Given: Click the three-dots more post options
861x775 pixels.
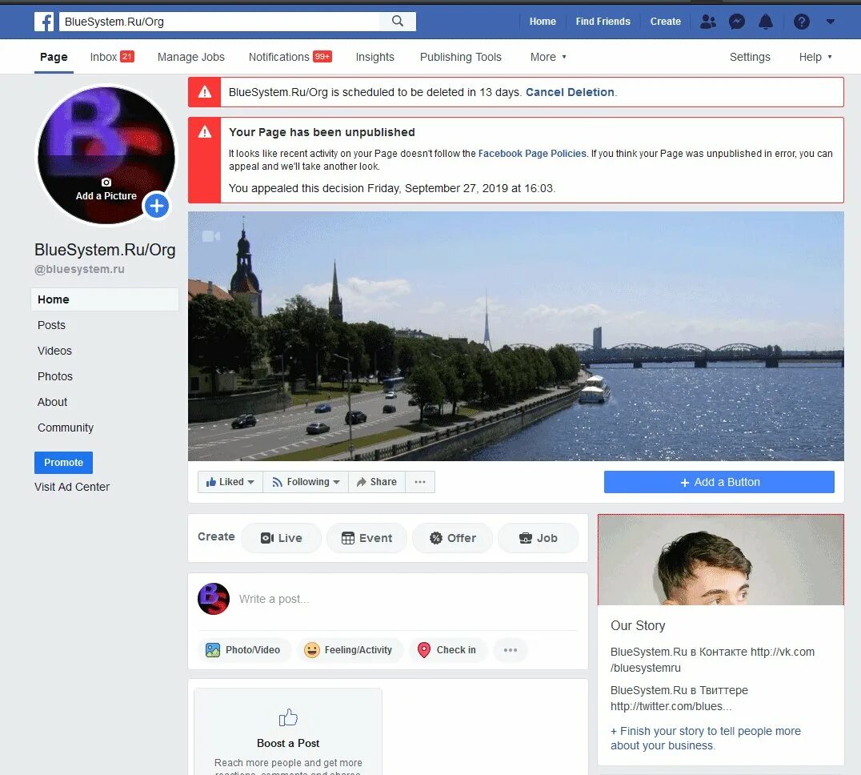Looking at the screenshot, I should coord(511,650).
